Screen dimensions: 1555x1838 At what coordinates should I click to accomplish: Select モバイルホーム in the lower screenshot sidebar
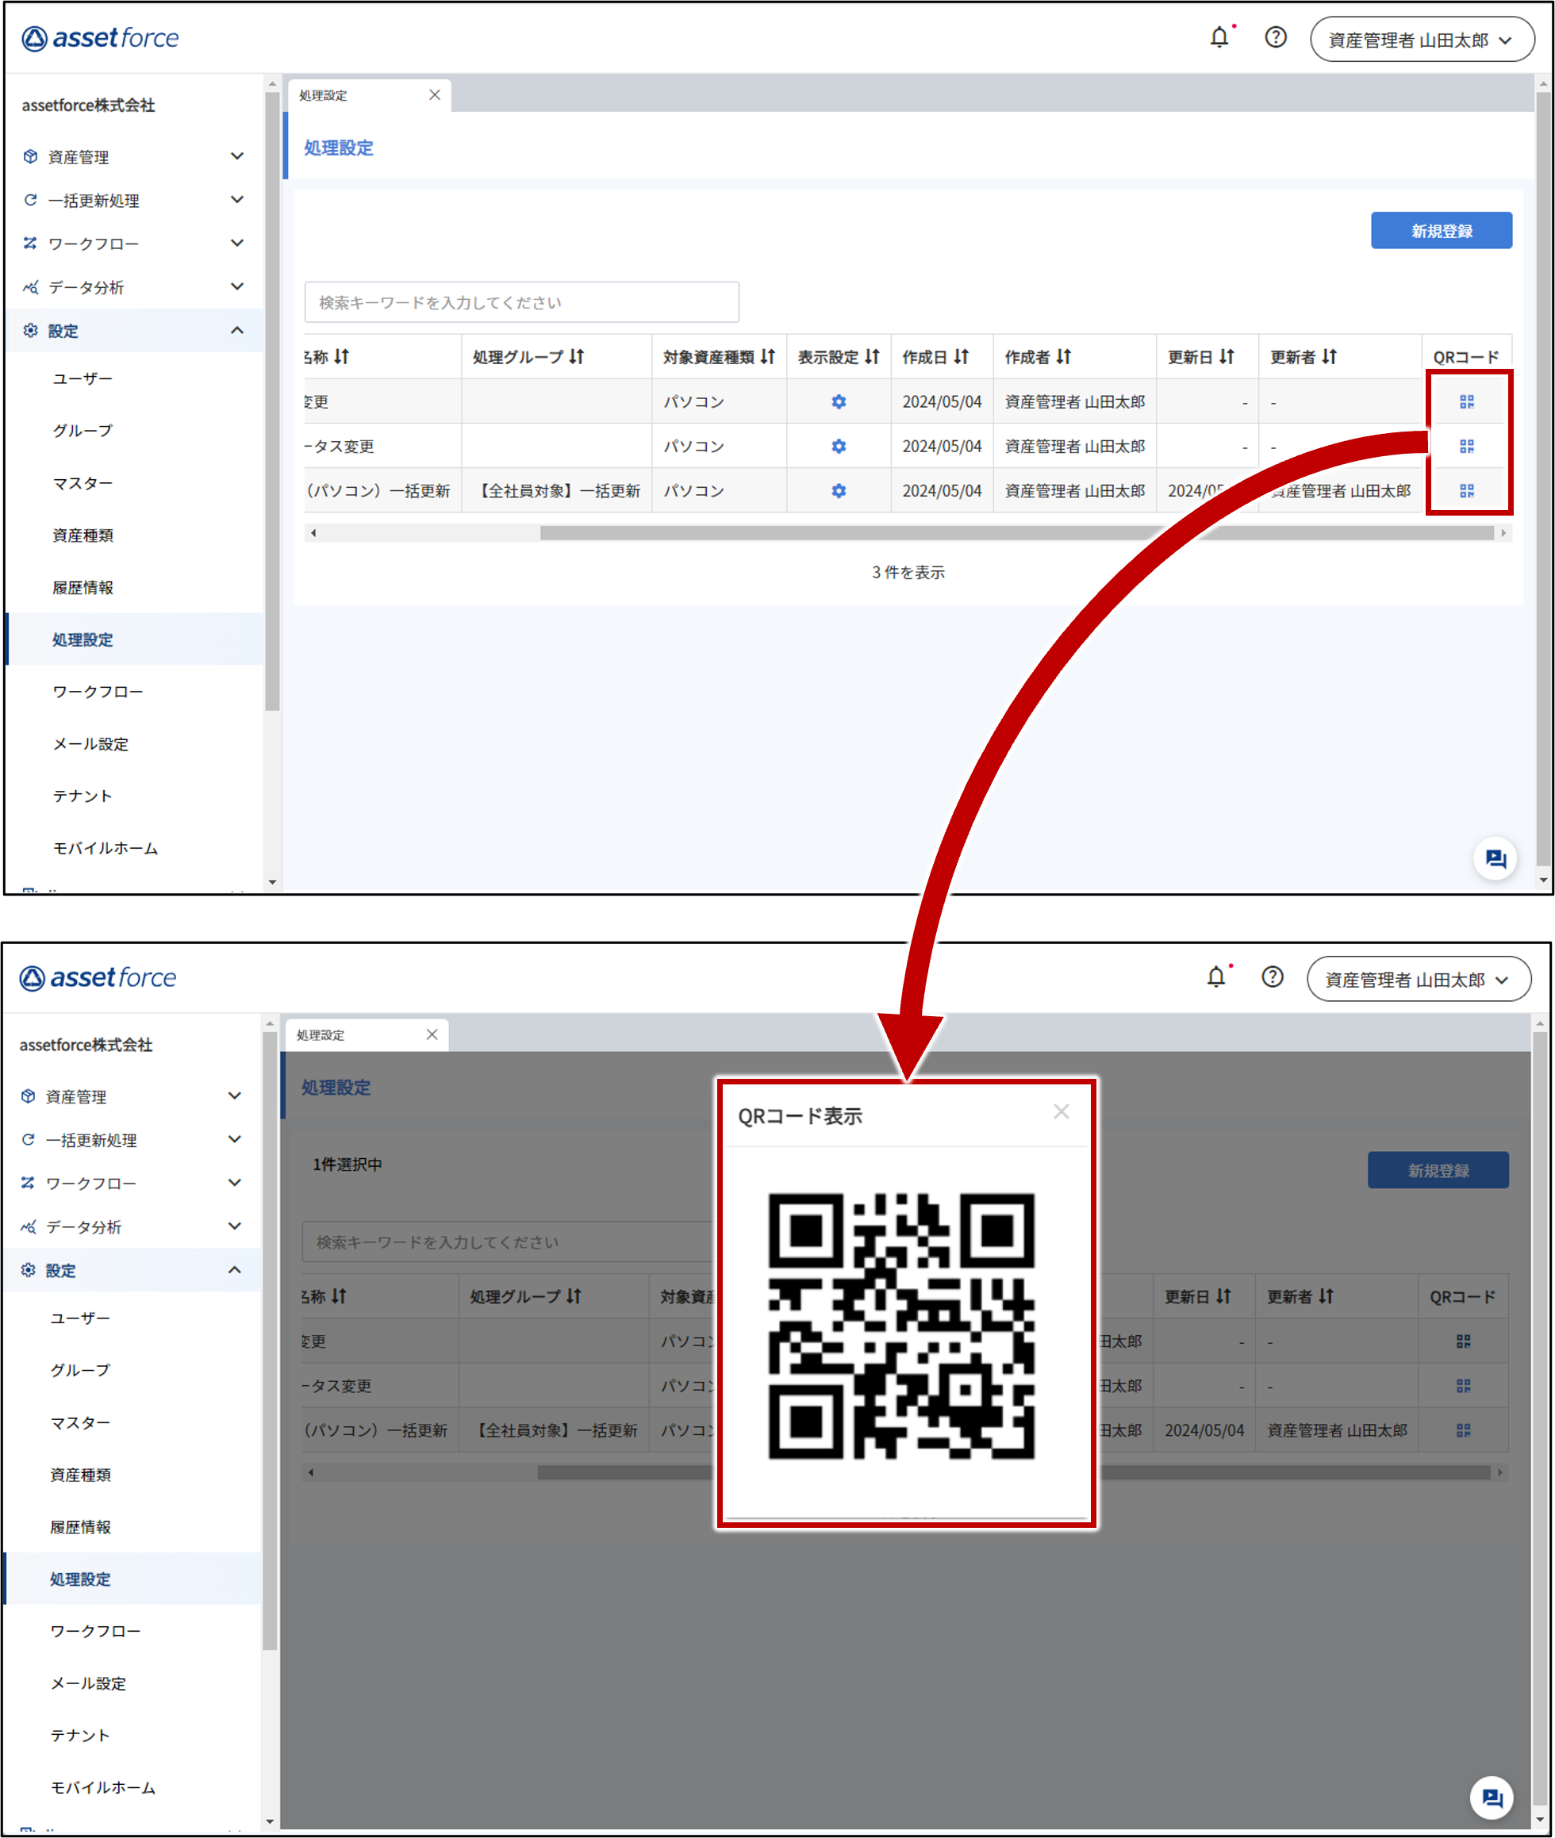point(102,1788)
